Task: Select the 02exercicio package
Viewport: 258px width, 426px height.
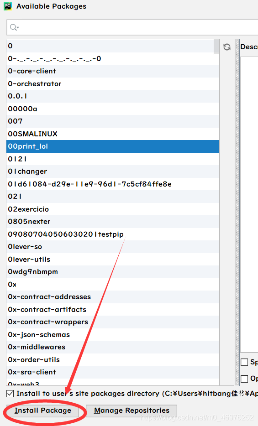Action: click(x=113, y=209)
